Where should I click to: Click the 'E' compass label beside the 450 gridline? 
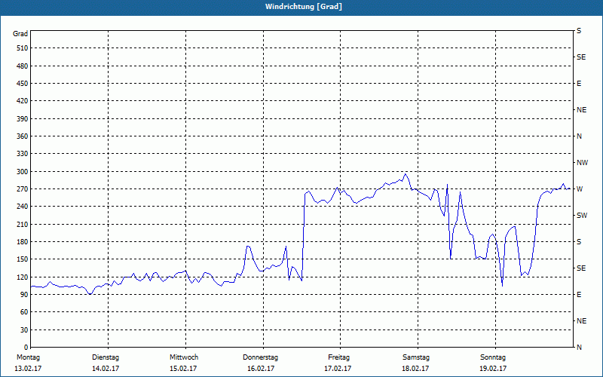pos(579,84)
